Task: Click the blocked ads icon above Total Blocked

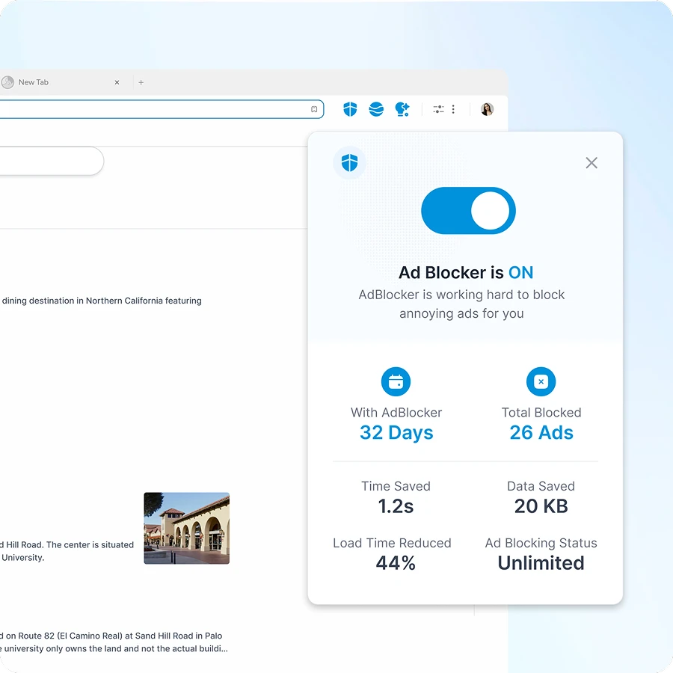Action: click(541, 381)
